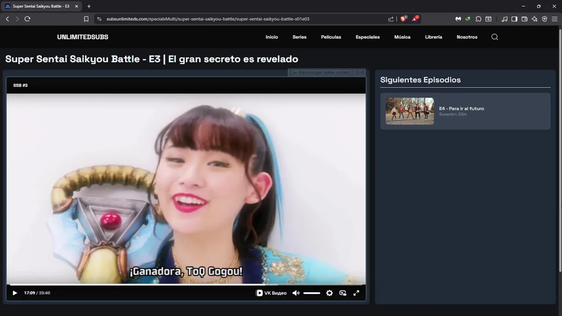Select the Super Sentai Saikyou Battle tab
The height and width of the screenshot is (316, 562).
pos(41,6)
